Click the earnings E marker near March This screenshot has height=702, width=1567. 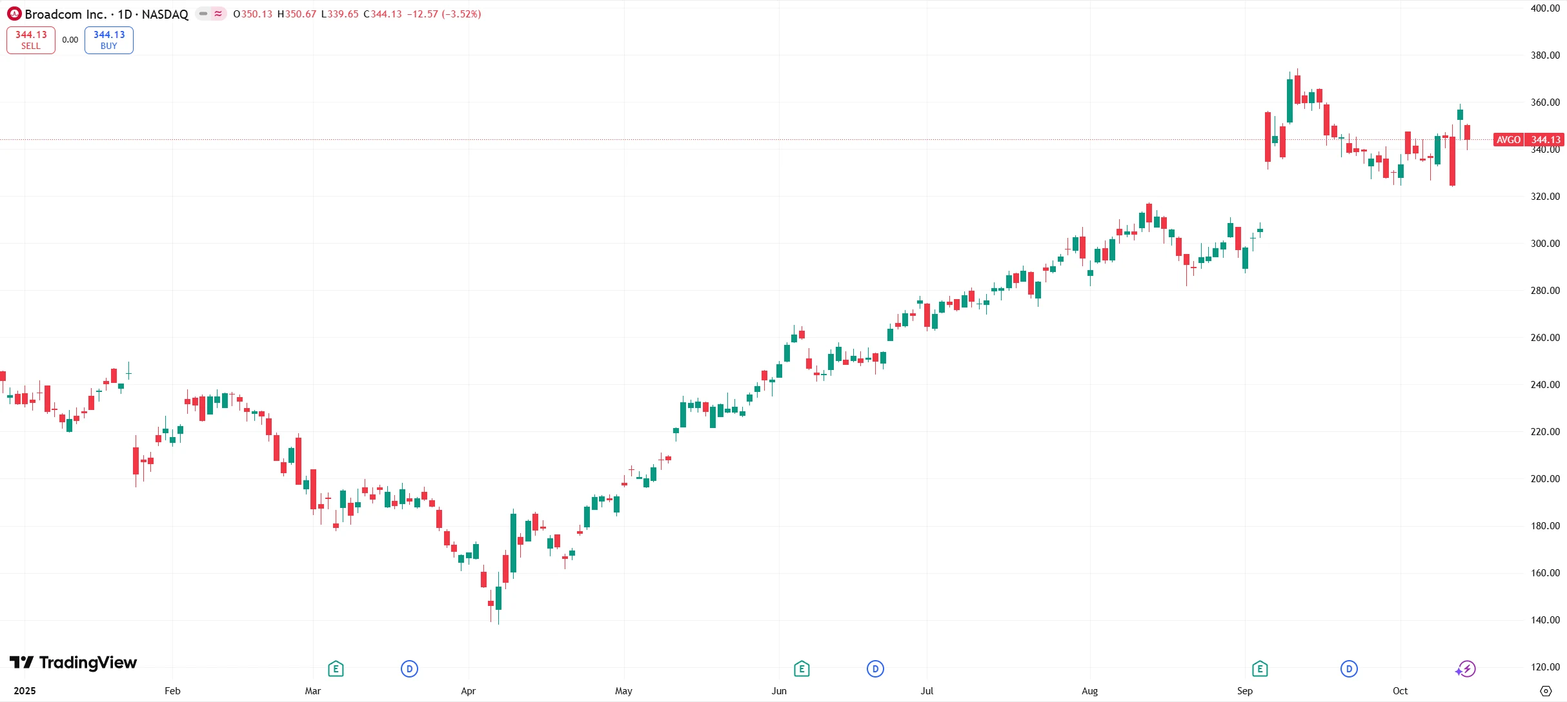pos(336,669)
